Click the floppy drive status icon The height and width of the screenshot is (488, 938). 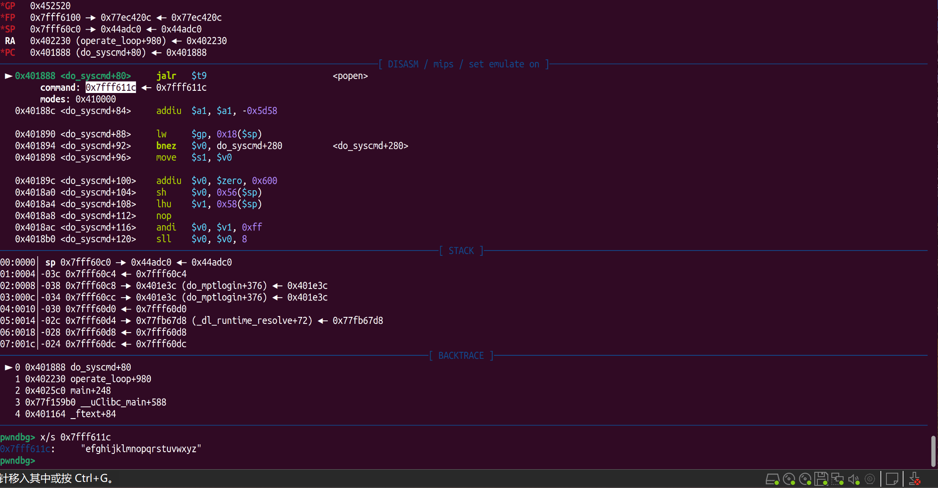click(821, 479)
